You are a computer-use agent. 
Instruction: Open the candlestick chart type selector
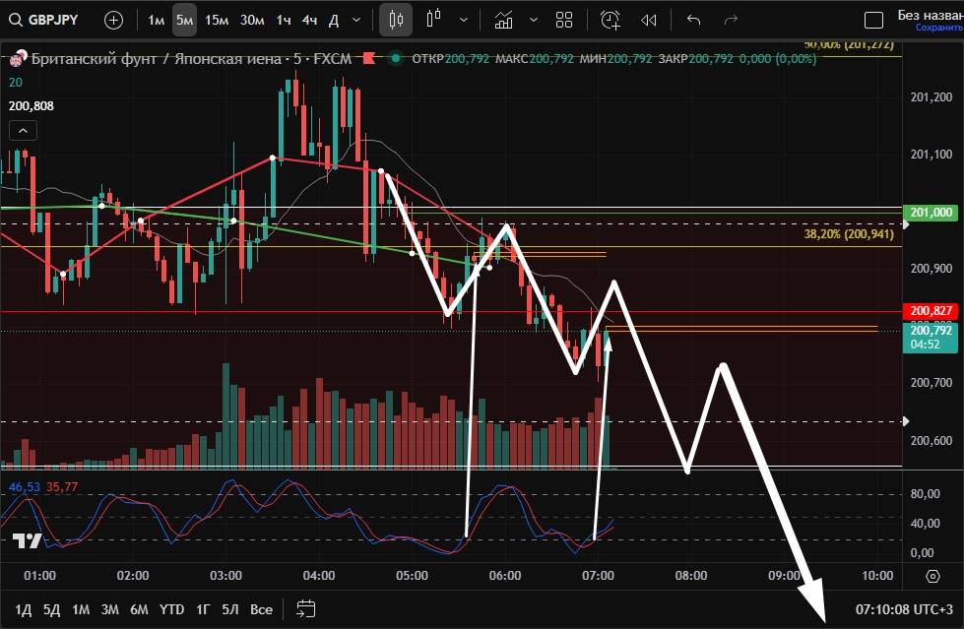point(396,20)
